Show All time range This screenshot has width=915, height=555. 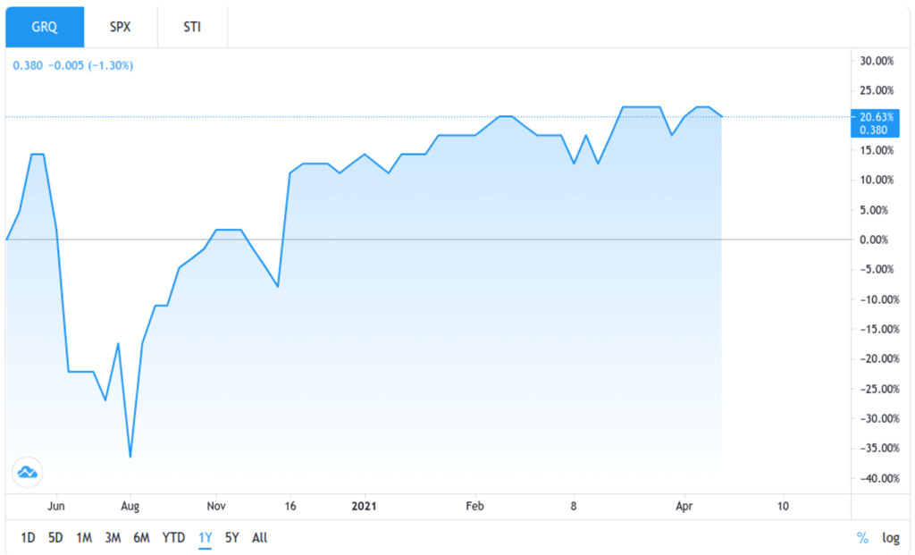click(259, 538)
